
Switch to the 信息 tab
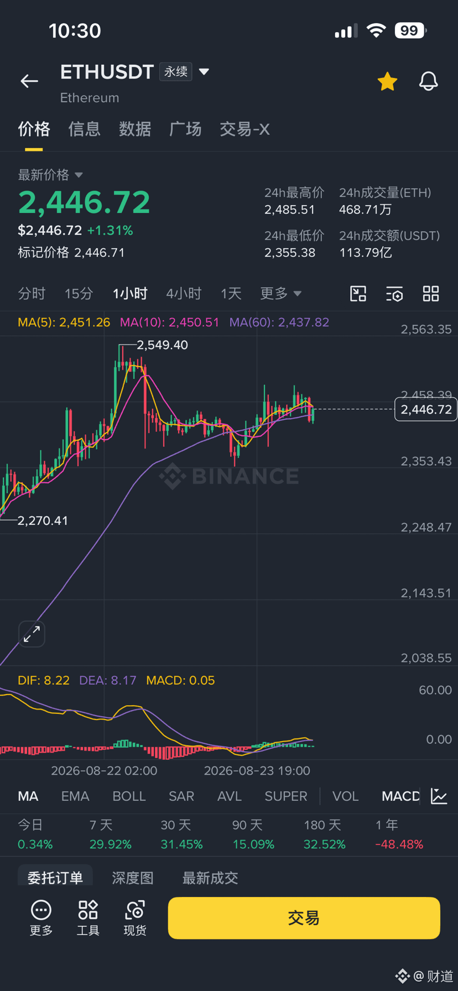84,129
